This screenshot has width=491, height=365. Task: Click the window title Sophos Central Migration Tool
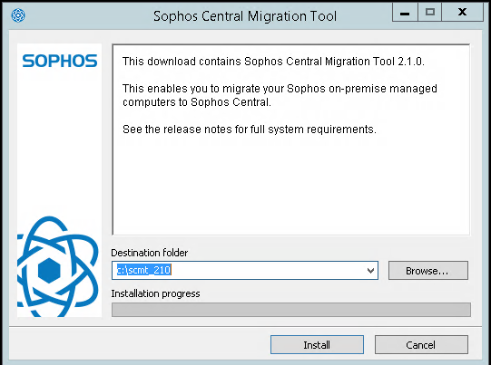245,16
